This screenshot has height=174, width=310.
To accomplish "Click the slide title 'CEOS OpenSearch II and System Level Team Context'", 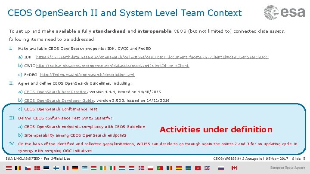I will (124, 13).
